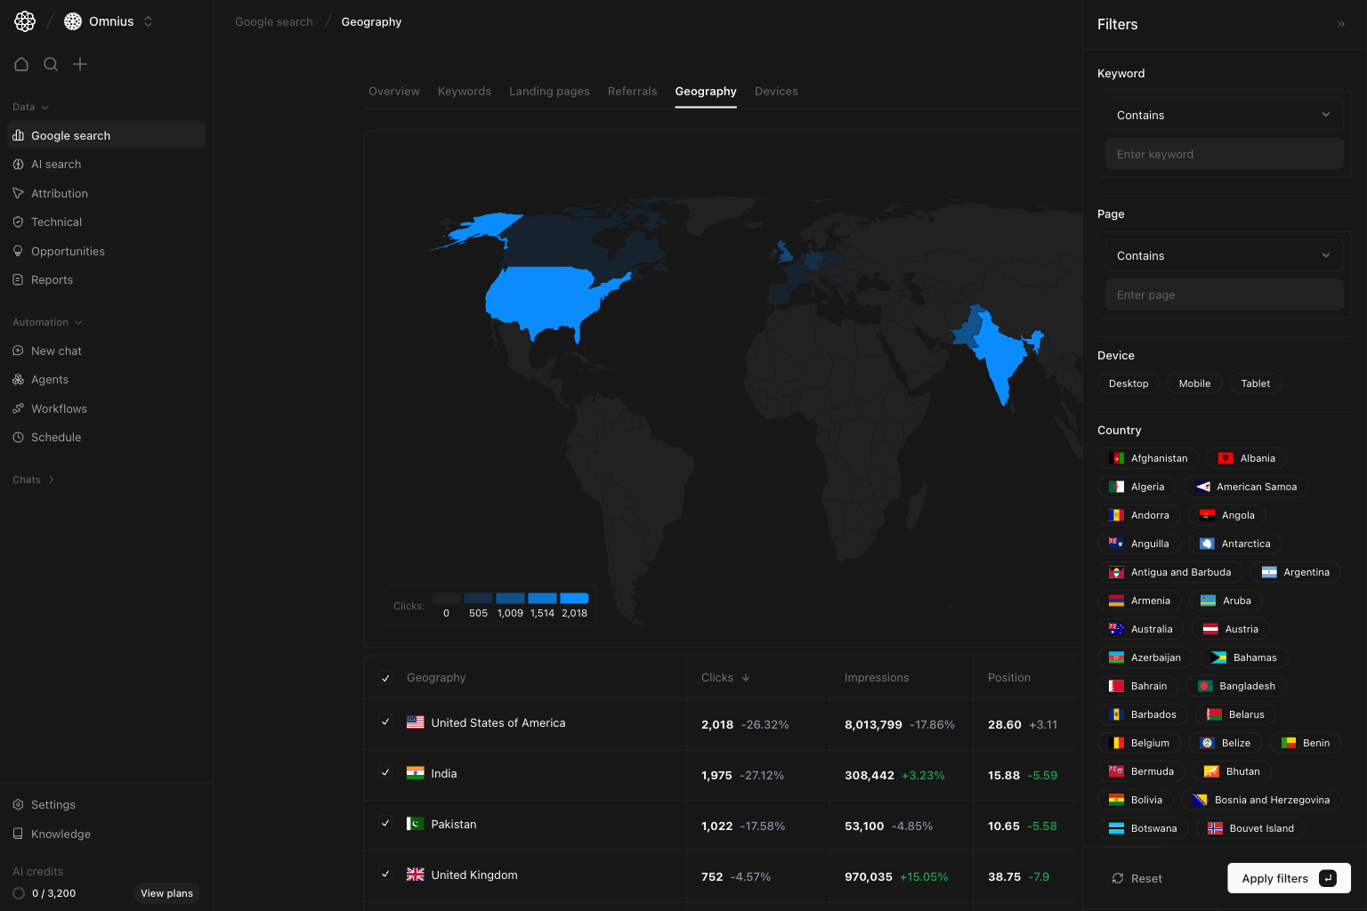The width and height of the screenshot is (1367, 911).
Task: Open the Page Contains dropdown
Action: [x=1223, y=255]
